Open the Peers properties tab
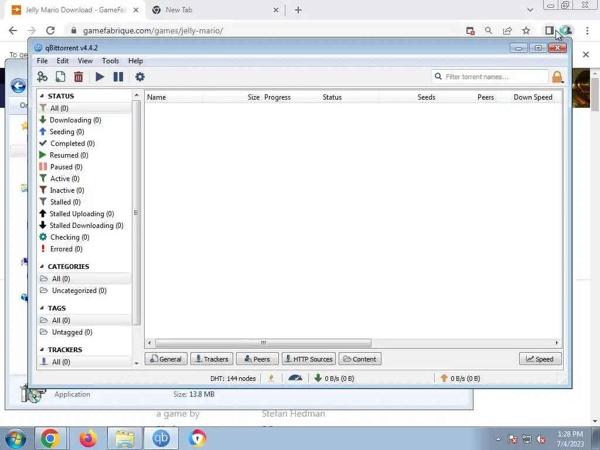The height and width of the screenshot is (450, 600). click(x=257, y=359)
